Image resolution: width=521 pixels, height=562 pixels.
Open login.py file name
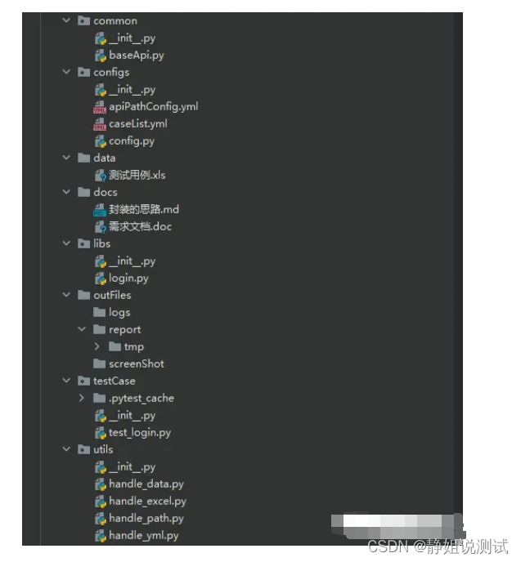click(x=128, y=278)
